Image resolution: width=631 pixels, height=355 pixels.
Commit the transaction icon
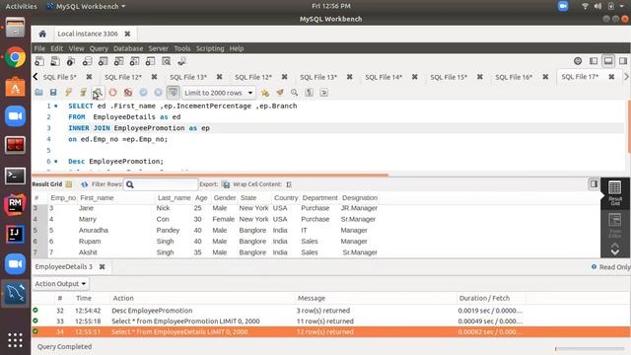point(143,92)
